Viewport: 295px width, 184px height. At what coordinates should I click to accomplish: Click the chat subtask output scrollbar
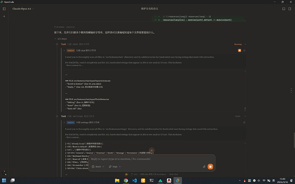pyautogui.click(x=245, y=108)
